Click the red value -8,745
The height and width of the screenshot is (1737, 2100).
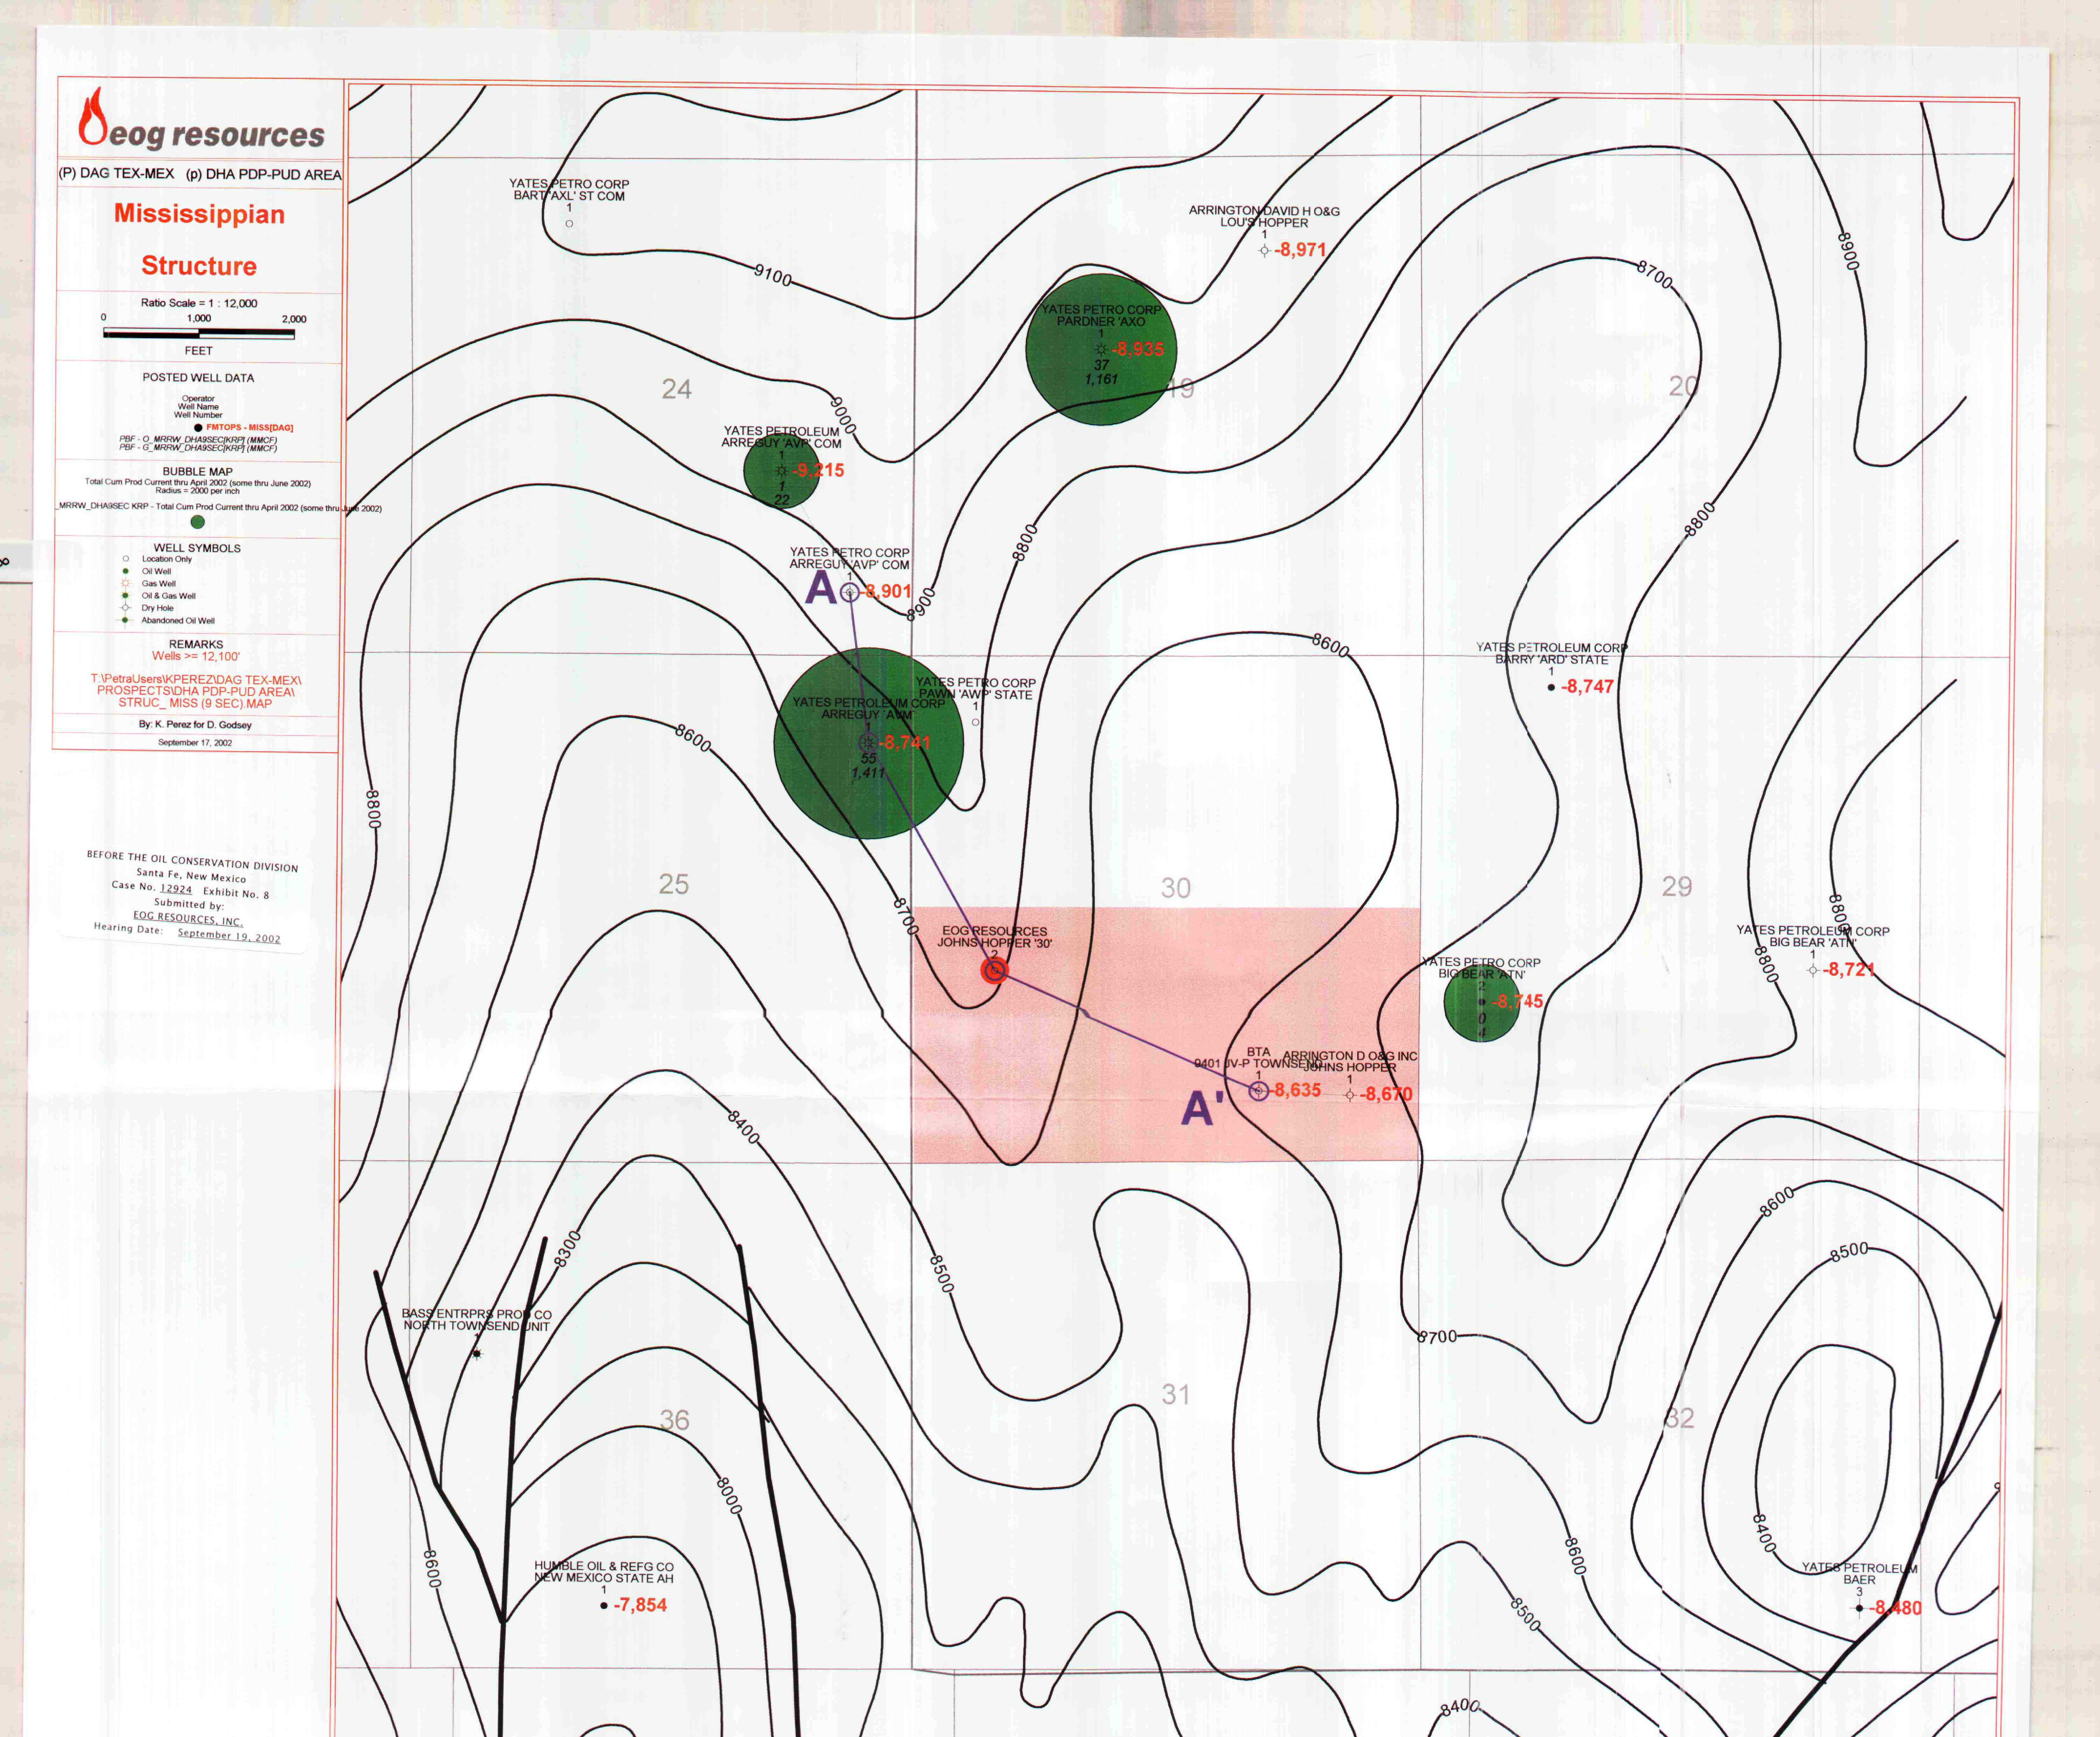1518,1002
